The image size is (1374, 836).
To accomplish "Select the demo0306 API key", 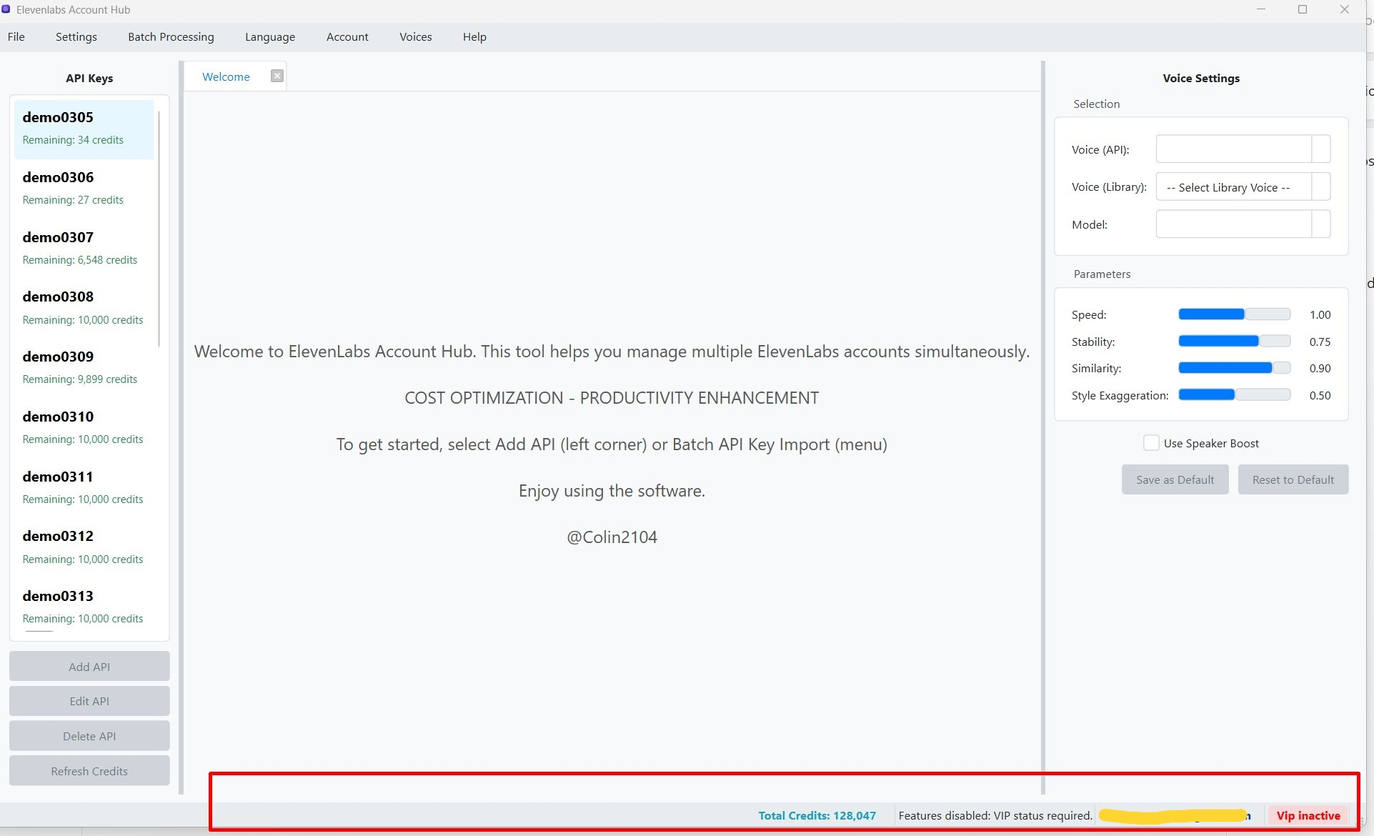I will (x=84, y=189).
